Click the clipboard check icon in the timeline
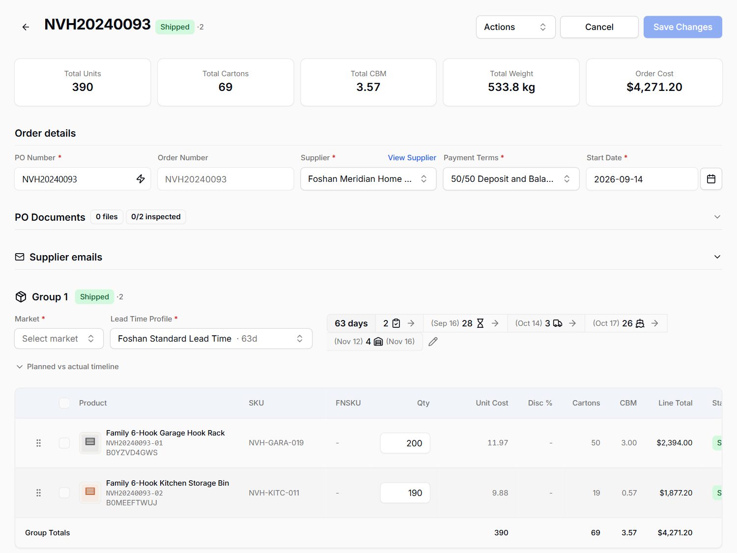Viewport: 737px width, 553px height. (396, 323)
